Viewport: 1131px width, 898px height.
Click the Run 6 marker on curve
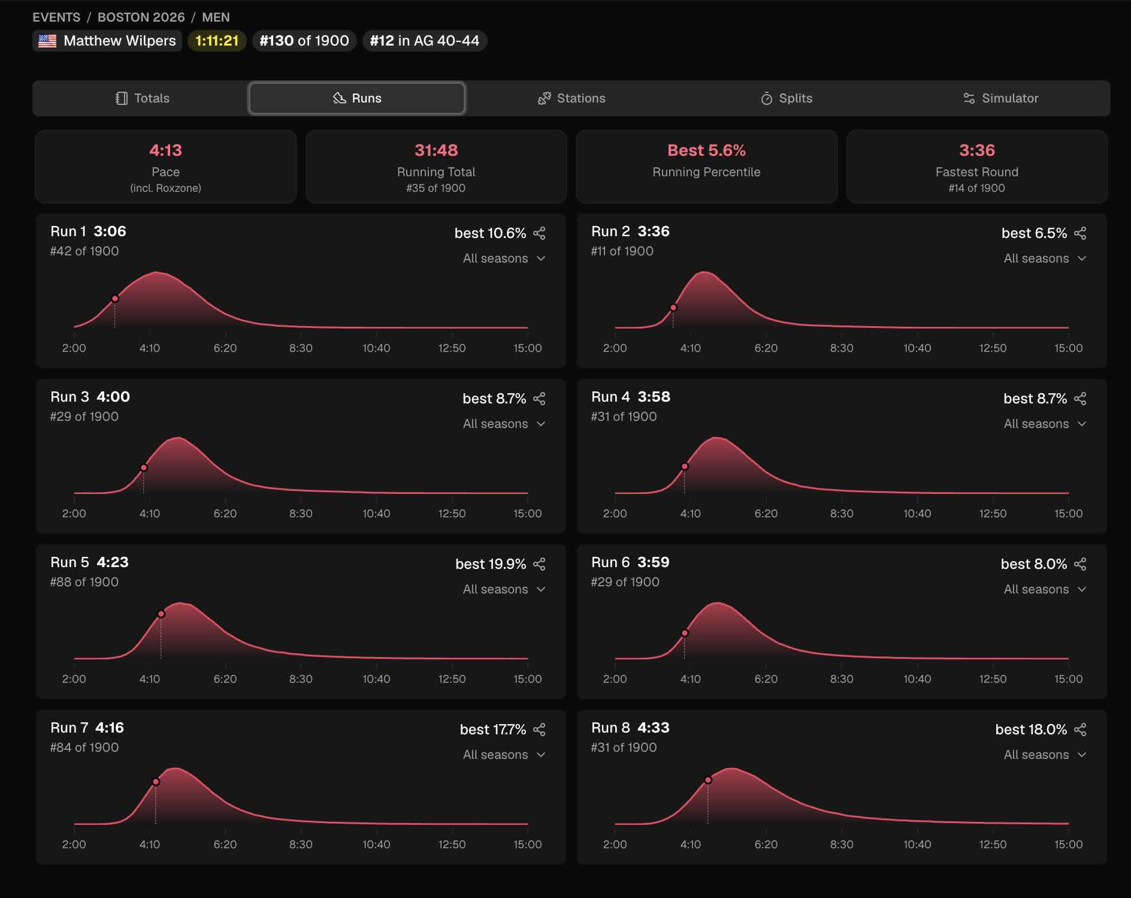685,633
